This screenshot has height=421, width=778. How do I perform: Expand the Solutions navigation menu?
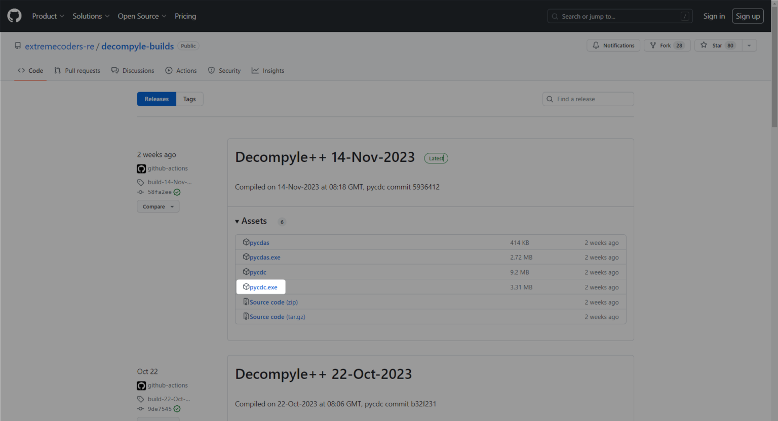pyautogui.click(x=91, y=16)
